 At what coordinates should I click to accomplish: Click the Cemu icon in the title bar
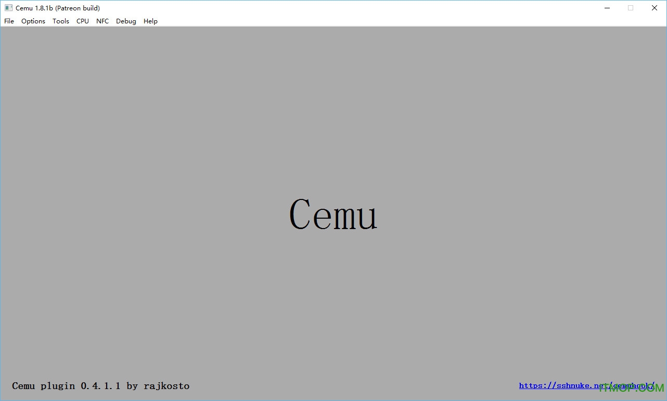8,8
